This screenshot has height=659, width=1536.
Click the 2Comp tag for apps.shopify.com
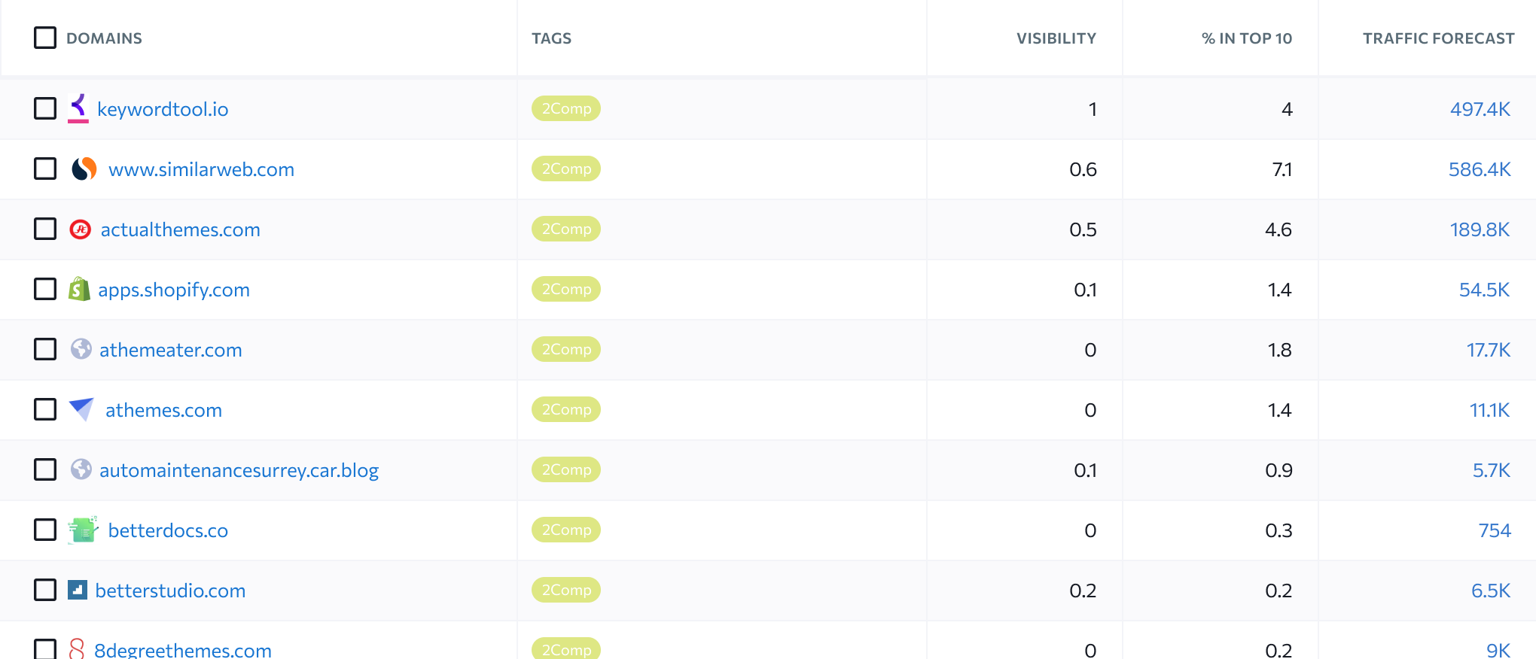pos(566,289)
